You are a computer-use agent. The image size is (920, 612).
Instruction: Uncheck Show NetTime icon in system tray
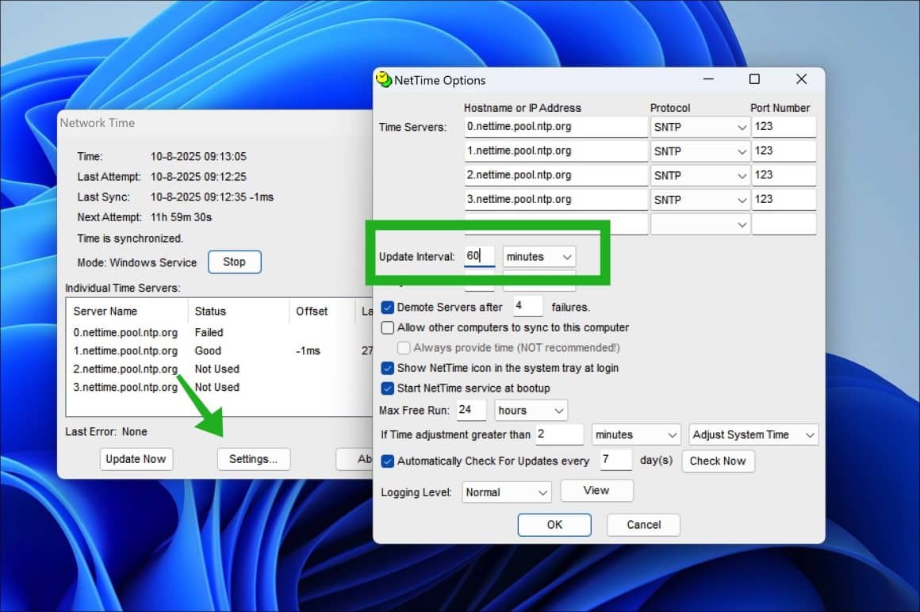tap(388, 368)
